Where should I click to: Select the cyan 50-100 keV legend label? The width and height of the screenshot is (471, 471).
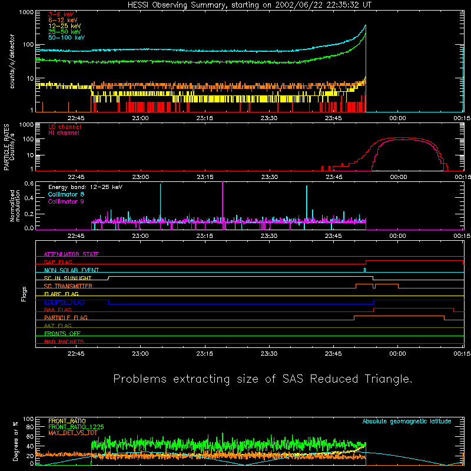click(x=67, y=38)
